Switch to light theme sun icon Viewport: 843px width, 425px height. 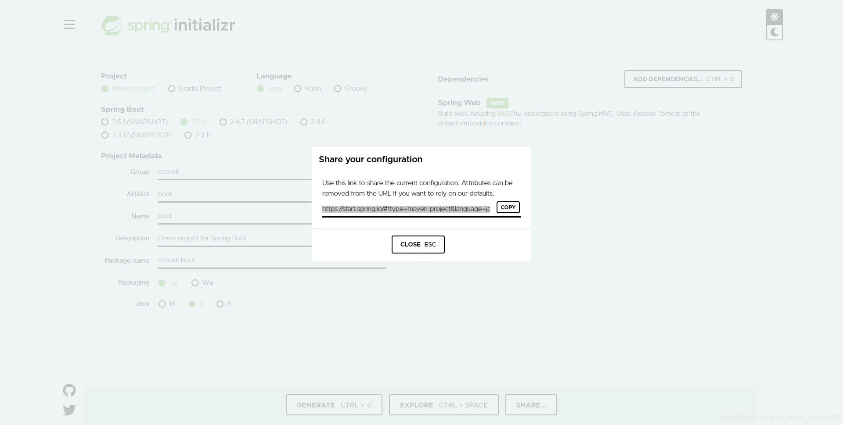(x=775, y=17)
